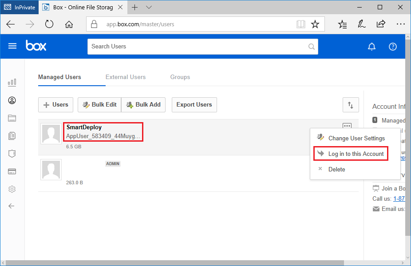Screen dimensions: 411x266
Task: Click the search magnifier icon
Action: [x=312, y=47]
